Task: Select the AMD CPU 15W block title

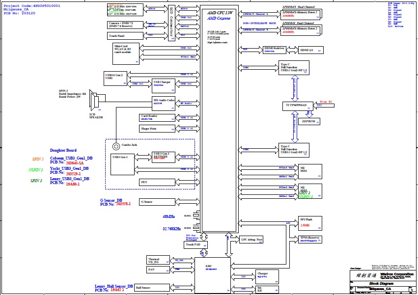Action: [x=220, y=12]
